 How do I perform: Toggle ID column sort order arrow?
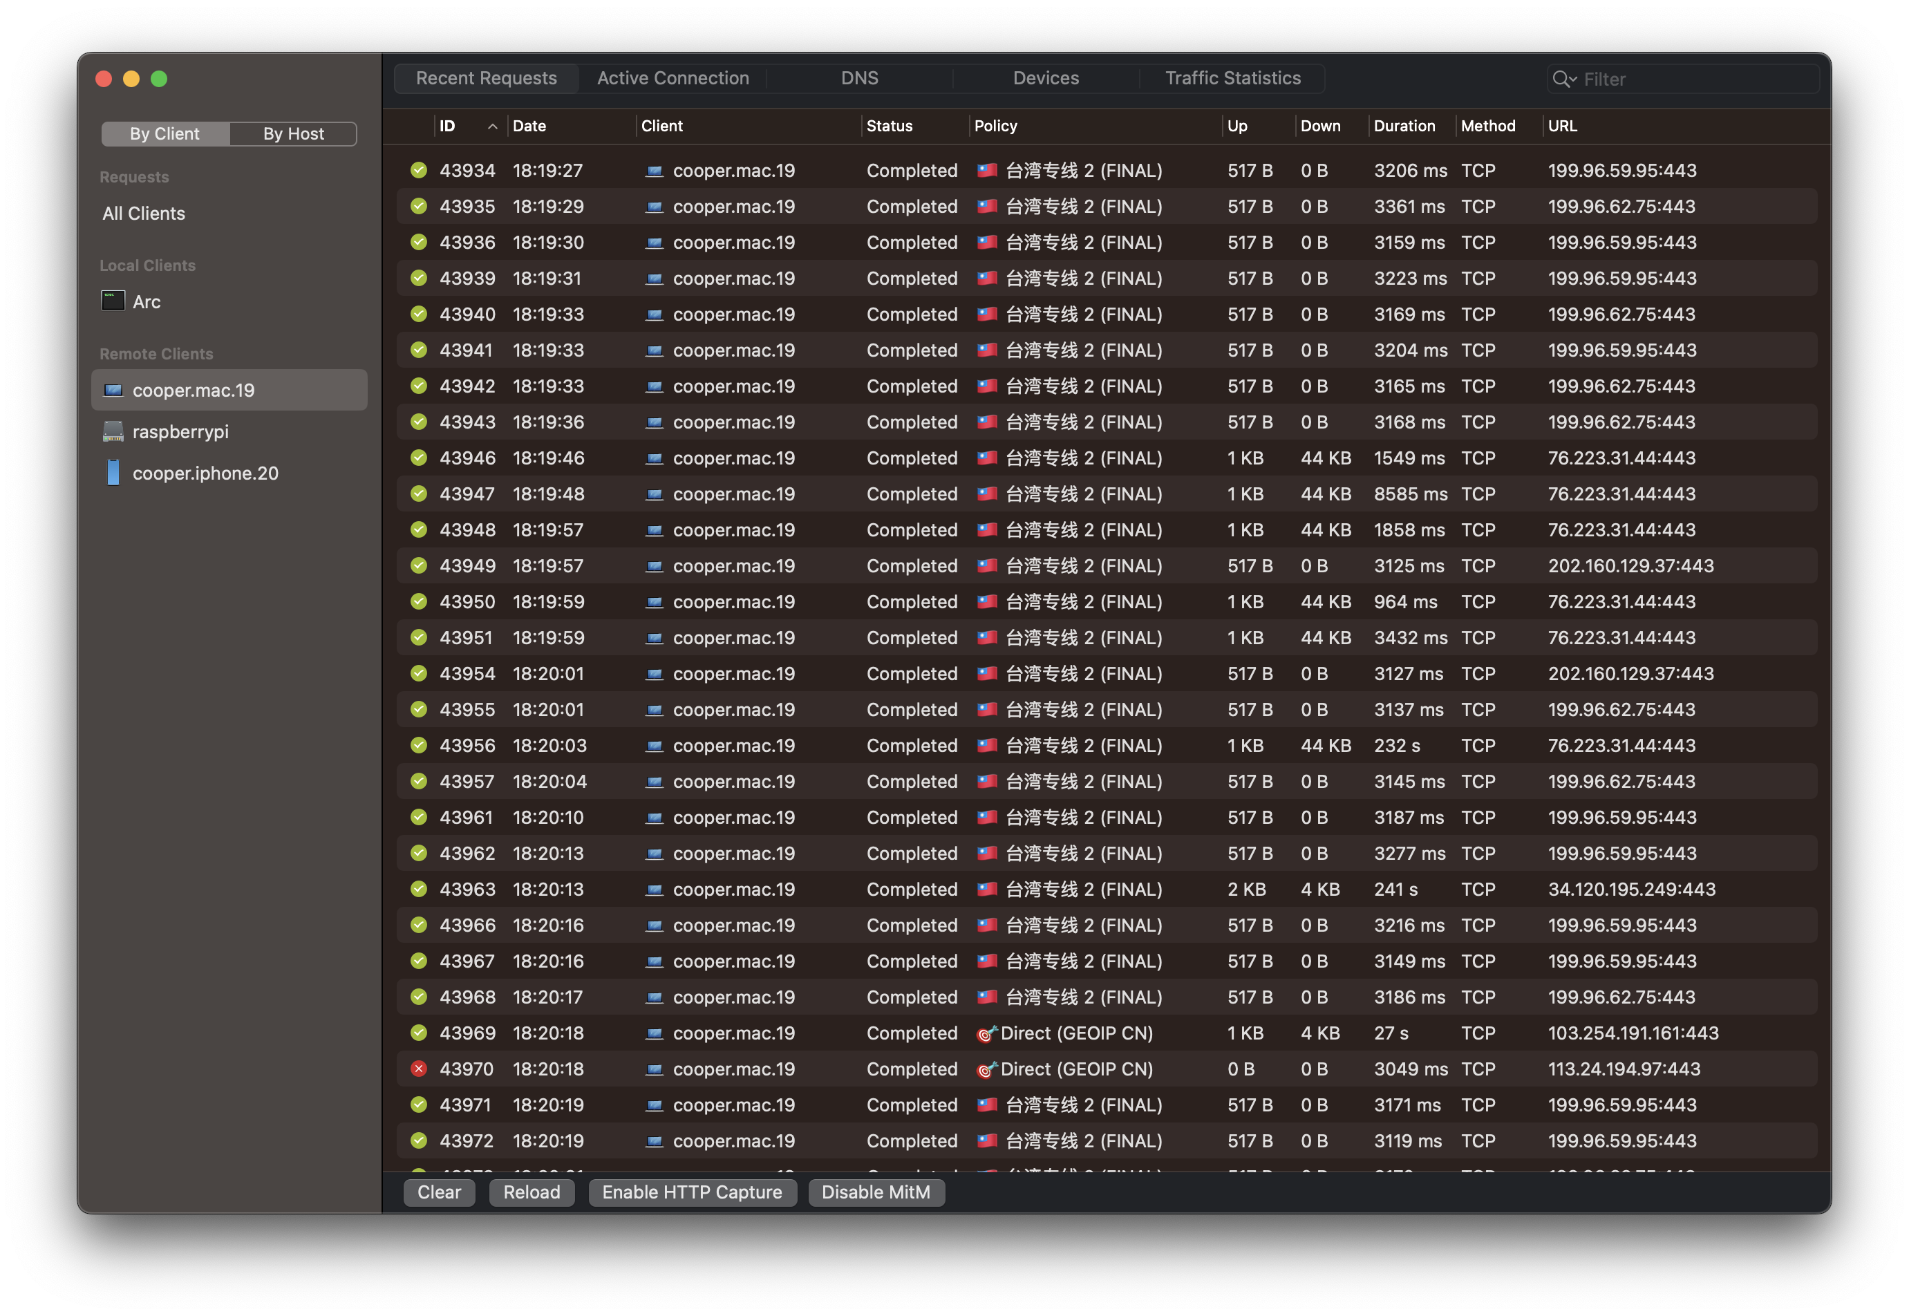(x=492, y=126)
